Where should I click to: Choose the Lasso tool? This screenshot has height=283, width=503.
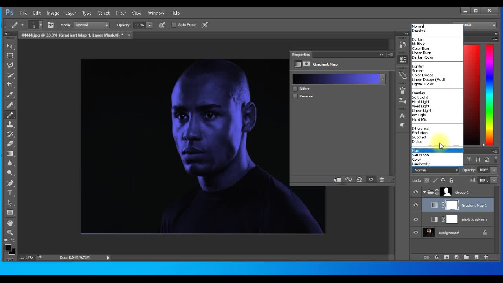coord(10,66)
